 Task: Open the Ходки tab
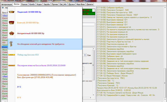click(39, 4)
